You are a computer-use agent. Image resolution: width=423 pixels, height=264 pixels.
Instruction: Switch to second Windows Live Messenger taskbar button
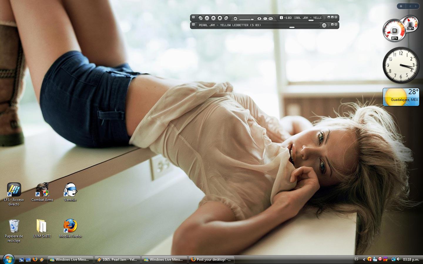(164, 260)
